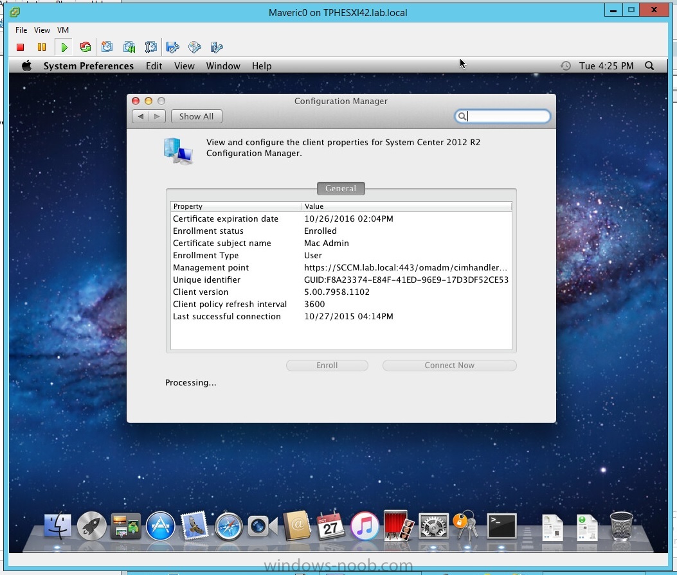677x575 pixels.
Task: Launch Terminal from the Dock
Action: (x=501, y=526)
